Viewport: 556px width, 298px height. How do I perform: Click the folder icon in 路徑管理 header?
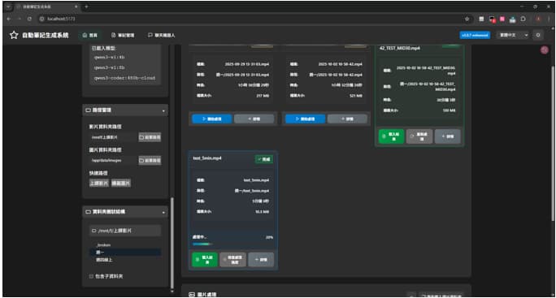(88, 110)
